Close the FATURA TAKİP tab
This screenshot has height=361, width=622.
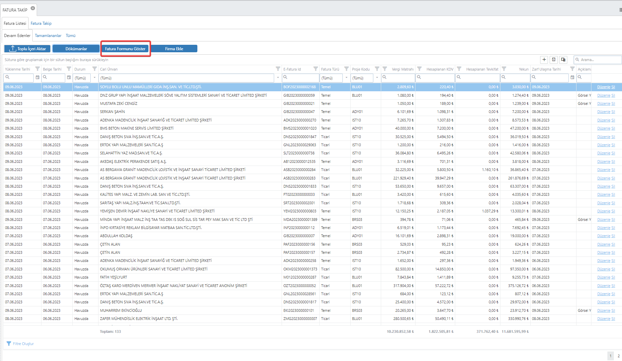(x=33, y=8)
